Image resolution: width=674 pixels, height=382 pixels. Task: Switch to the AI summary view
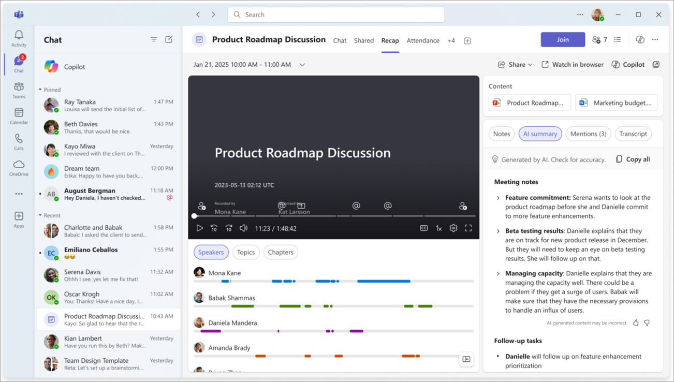[x=540, y=134]
